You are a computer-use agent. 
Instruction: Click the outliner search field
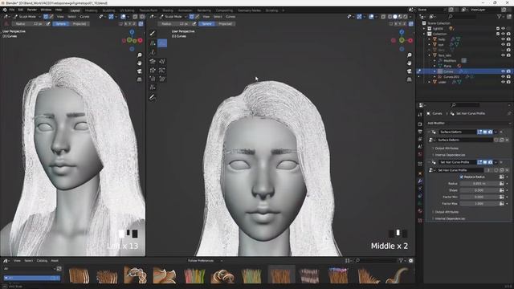pyautogui.click(x=462, y=16)
